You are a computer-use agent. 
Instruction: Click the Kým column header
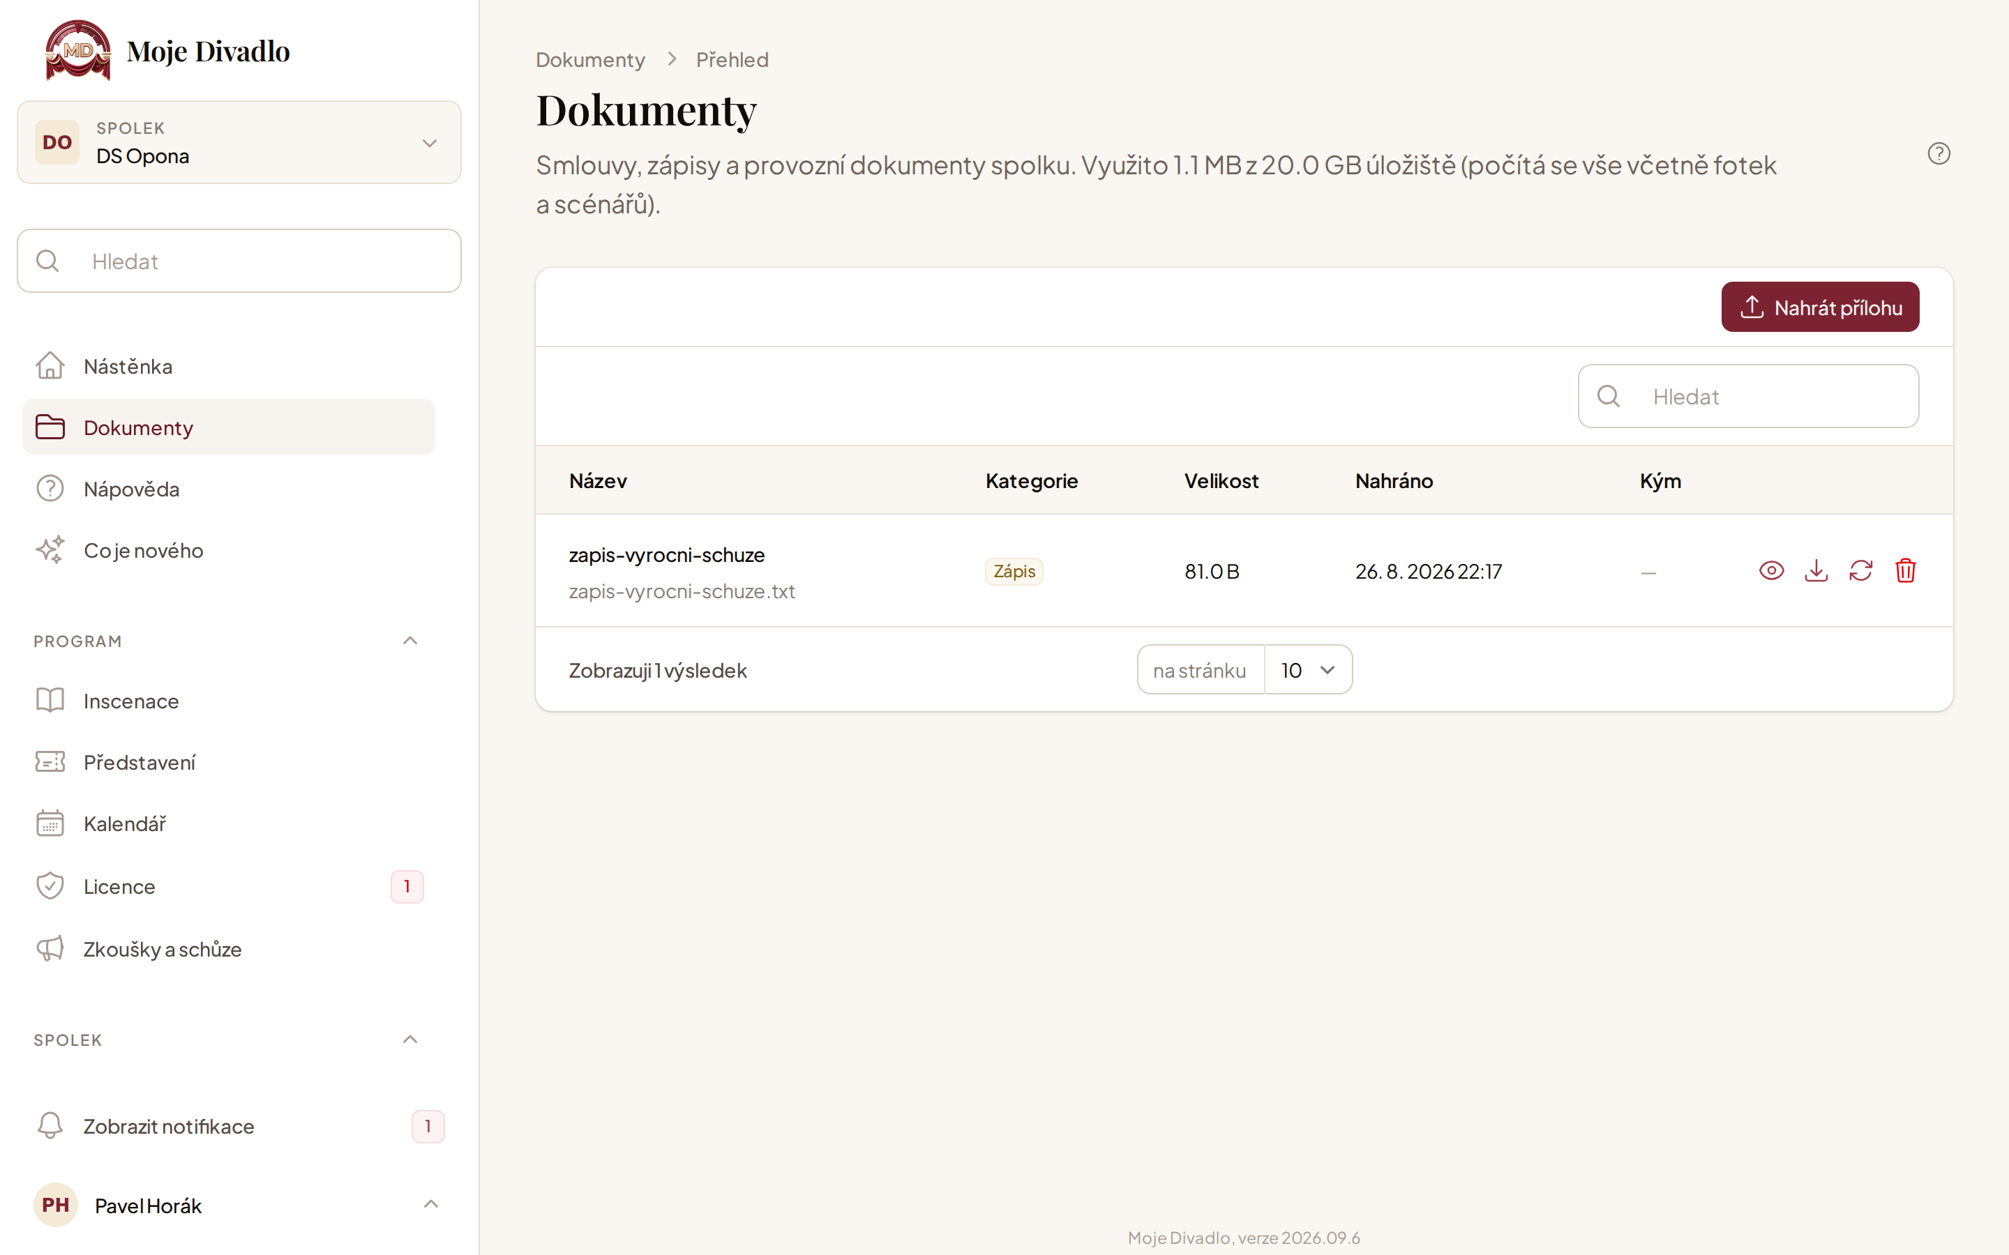coord(1660,480)
